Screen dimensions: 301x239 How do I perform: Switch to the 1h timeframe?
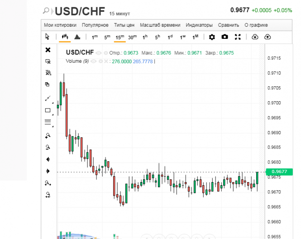point(145,37)
